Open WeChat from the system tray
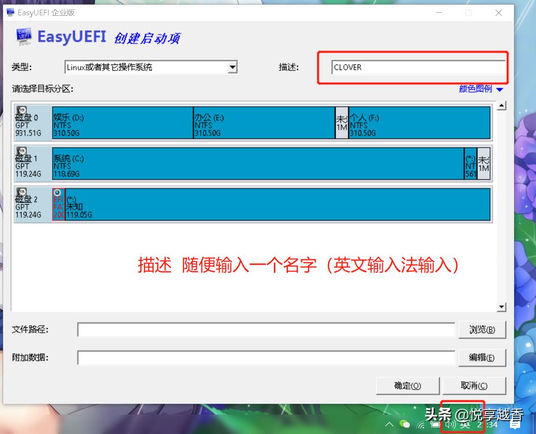 [404, 424]
